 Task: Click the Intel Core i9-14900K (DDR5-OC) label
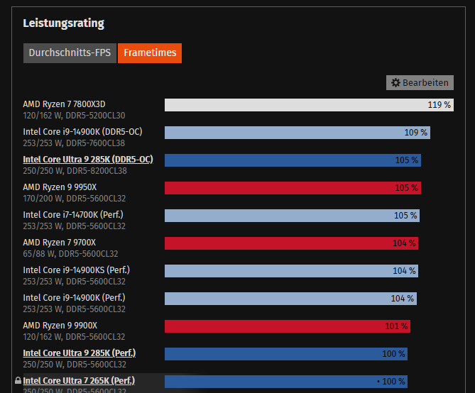click(82, 132)
